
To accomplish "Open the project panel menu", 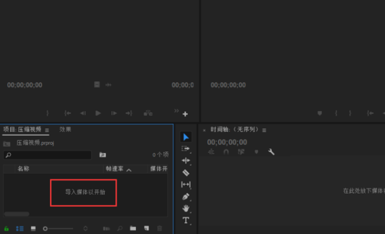I will pos(47,130).
